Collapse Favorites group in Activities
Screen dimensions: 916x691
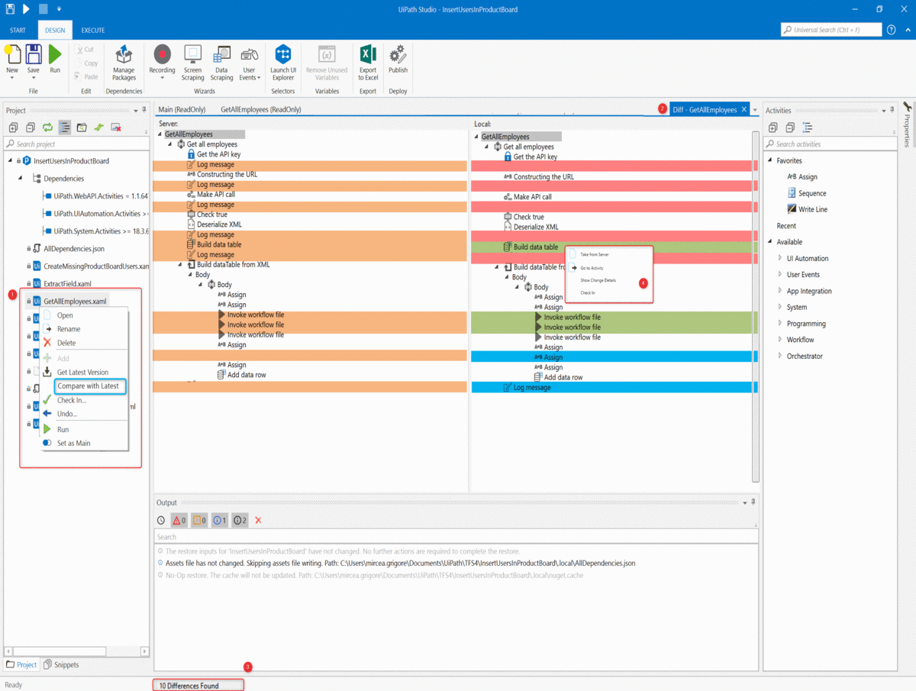click(769, 160)
